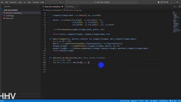The width and height of the screenshot is (181, 102).
Task: Open the Explorer more actions ellipsis
Action: [38, 7]
